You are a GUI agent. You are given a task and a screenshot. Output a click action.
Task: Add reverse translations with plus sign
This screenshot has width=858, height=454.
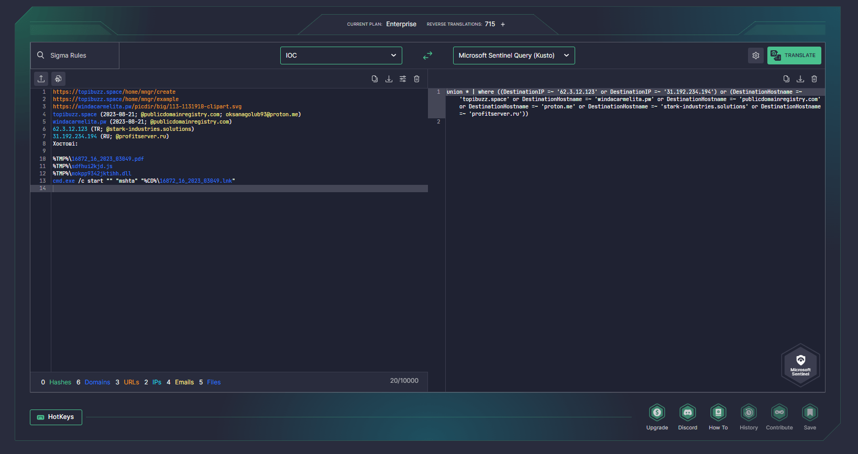click(503, 25)
